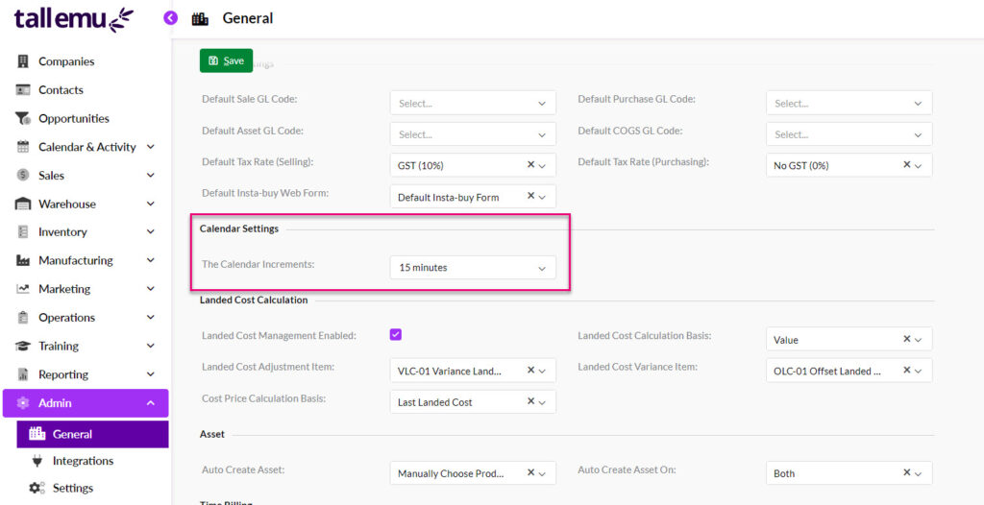984x505 pixels.
Task: Click the Integrations plug icon
Action: coord(37,461)
